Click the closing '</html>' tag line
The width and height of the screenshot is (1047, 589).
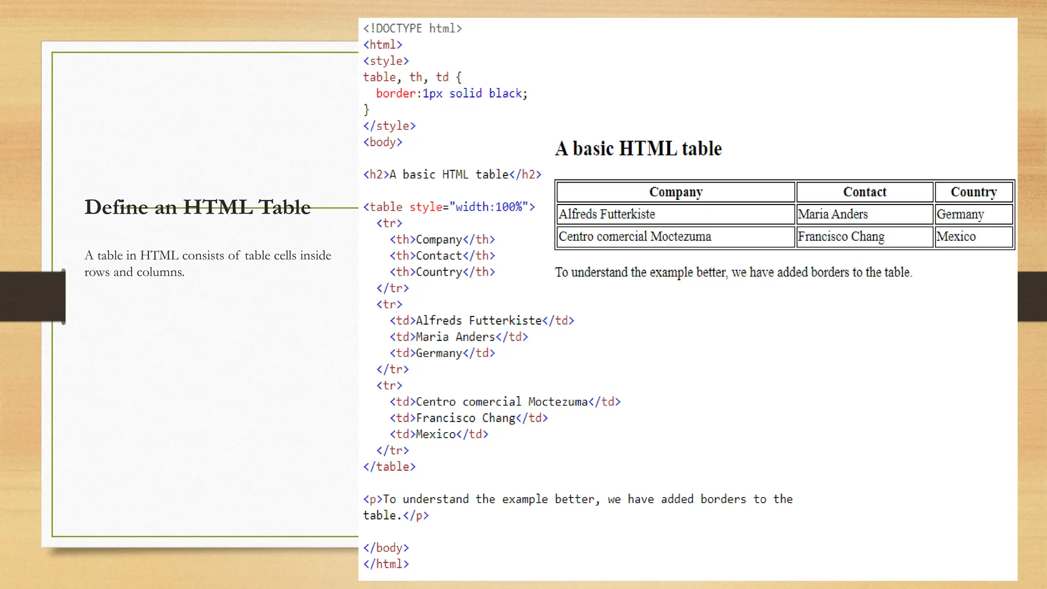click(386, 564)
